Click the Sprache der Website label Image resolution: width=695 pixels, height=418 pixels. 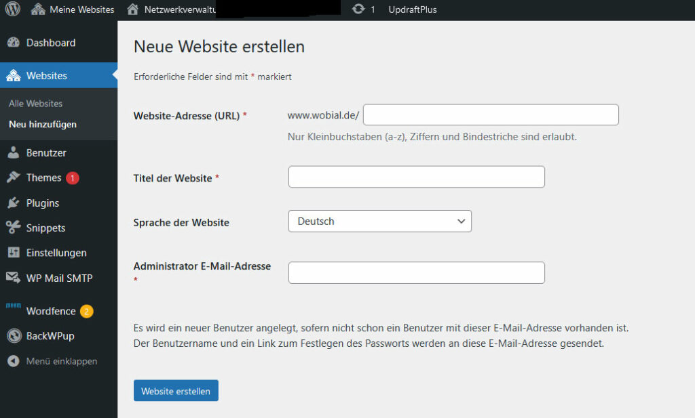click(x=181, y=222)
